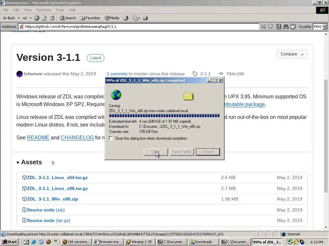This screenshot has width=329, height=246.
Task: Click the Home toolbar icon
Action: (x=52, y=18)
